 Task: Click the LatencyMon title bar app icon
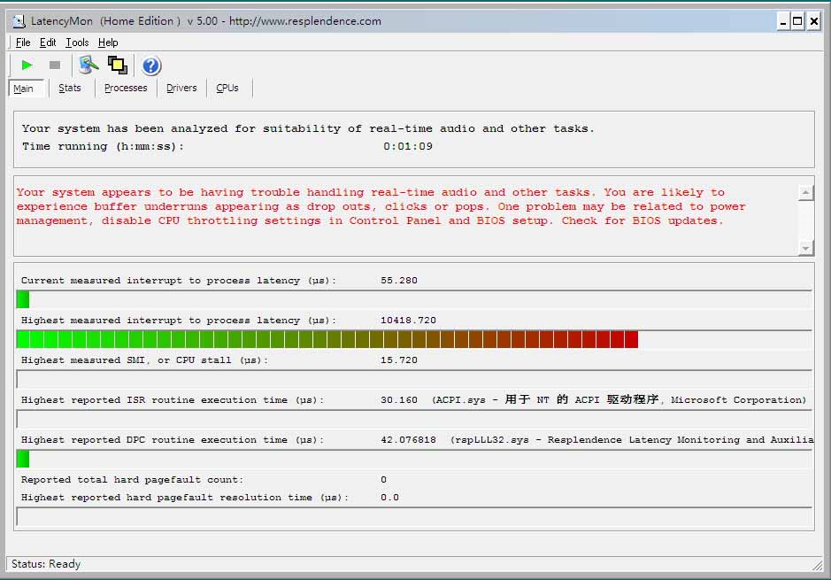tap(19, 21)
